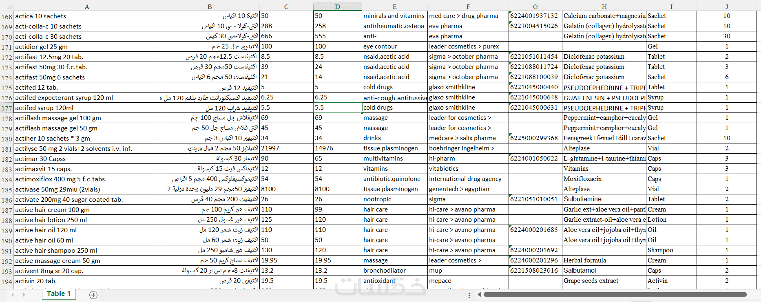This screenshot has width=761, height=302.
Task: Click cell "activin 20 tab."
Action: tap(87, 281)
